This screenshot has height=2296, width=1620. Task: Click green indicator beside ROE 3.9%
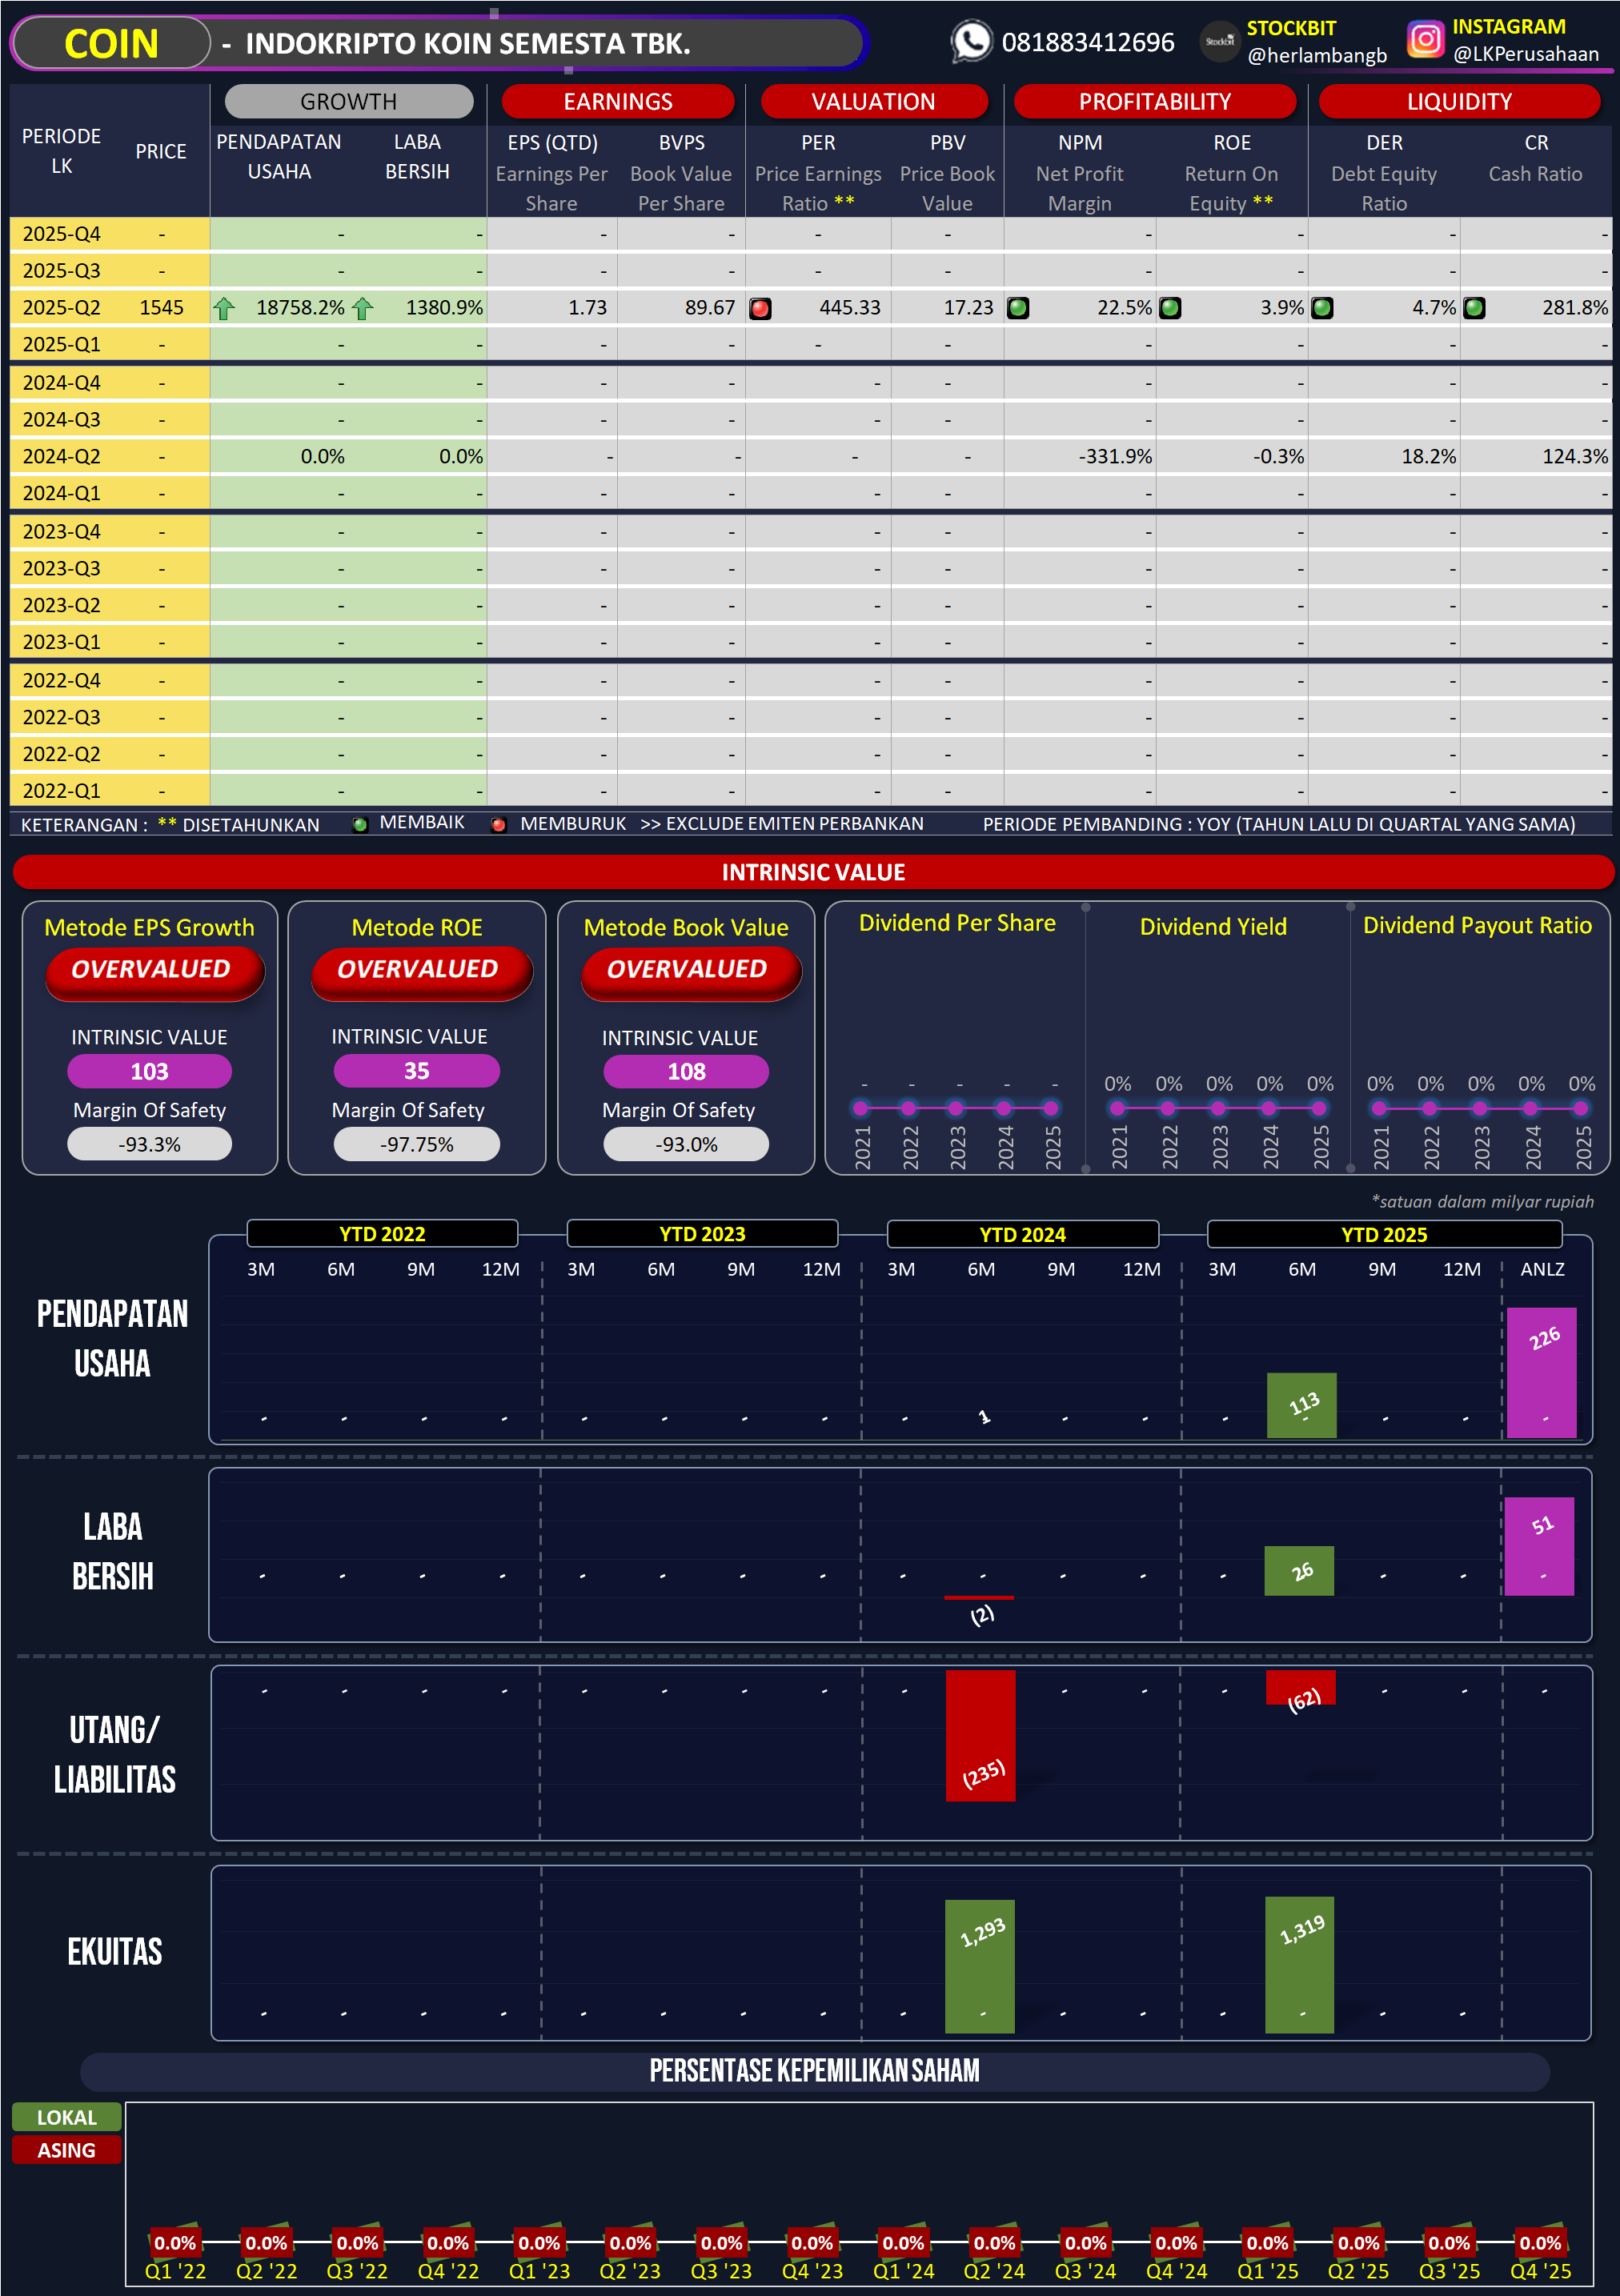click(x=1170, y=308)
